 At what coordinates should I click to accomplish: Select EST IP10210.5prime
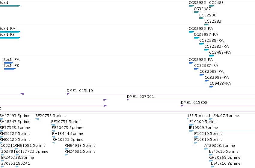point(208,134)
